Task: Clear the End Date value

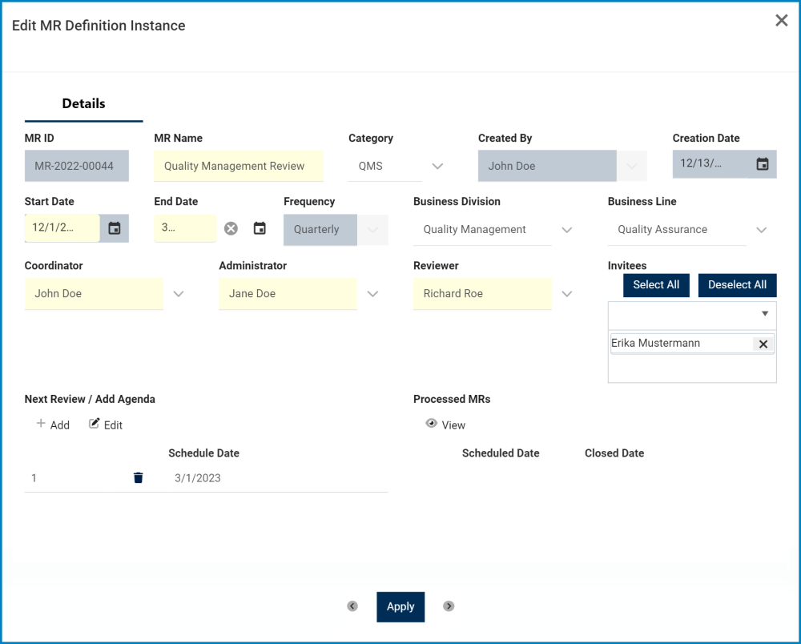Action: [231, 228]
